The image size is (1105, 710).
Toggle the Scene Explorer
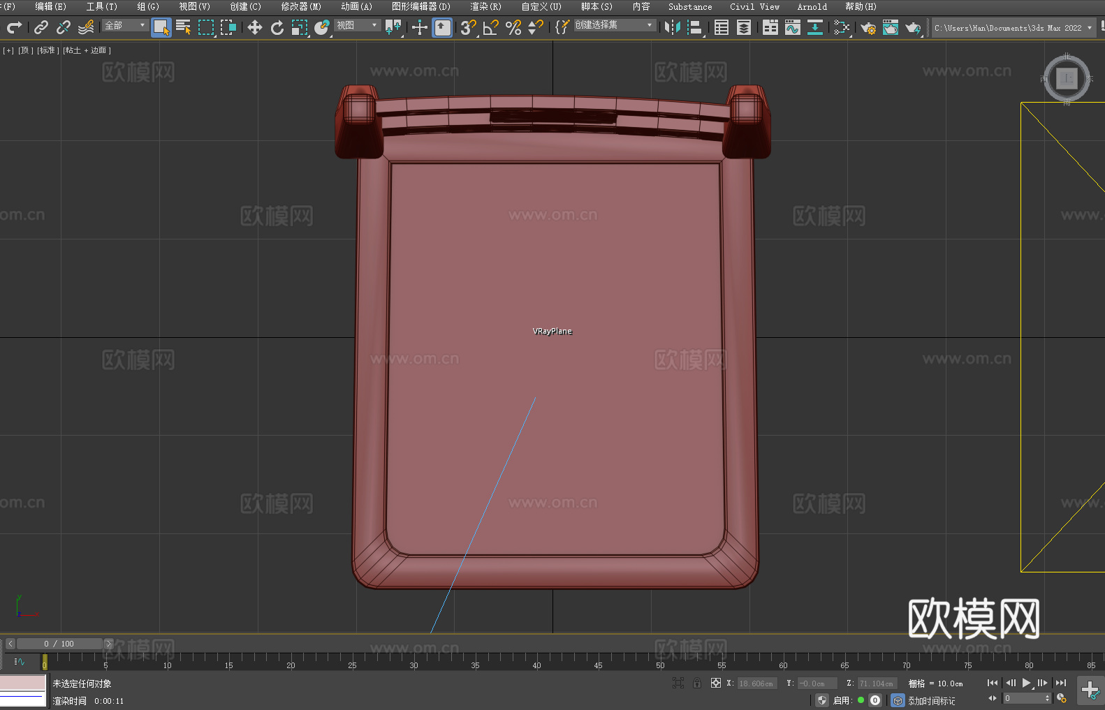[722, 27]
